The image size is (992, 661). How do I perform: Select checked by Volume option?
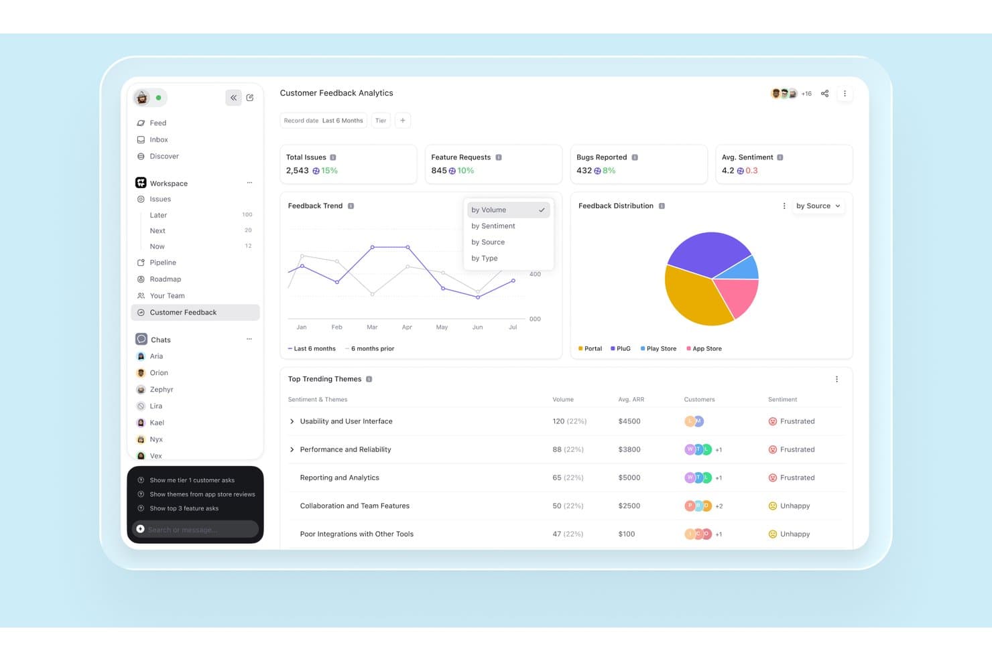point(508,210)
